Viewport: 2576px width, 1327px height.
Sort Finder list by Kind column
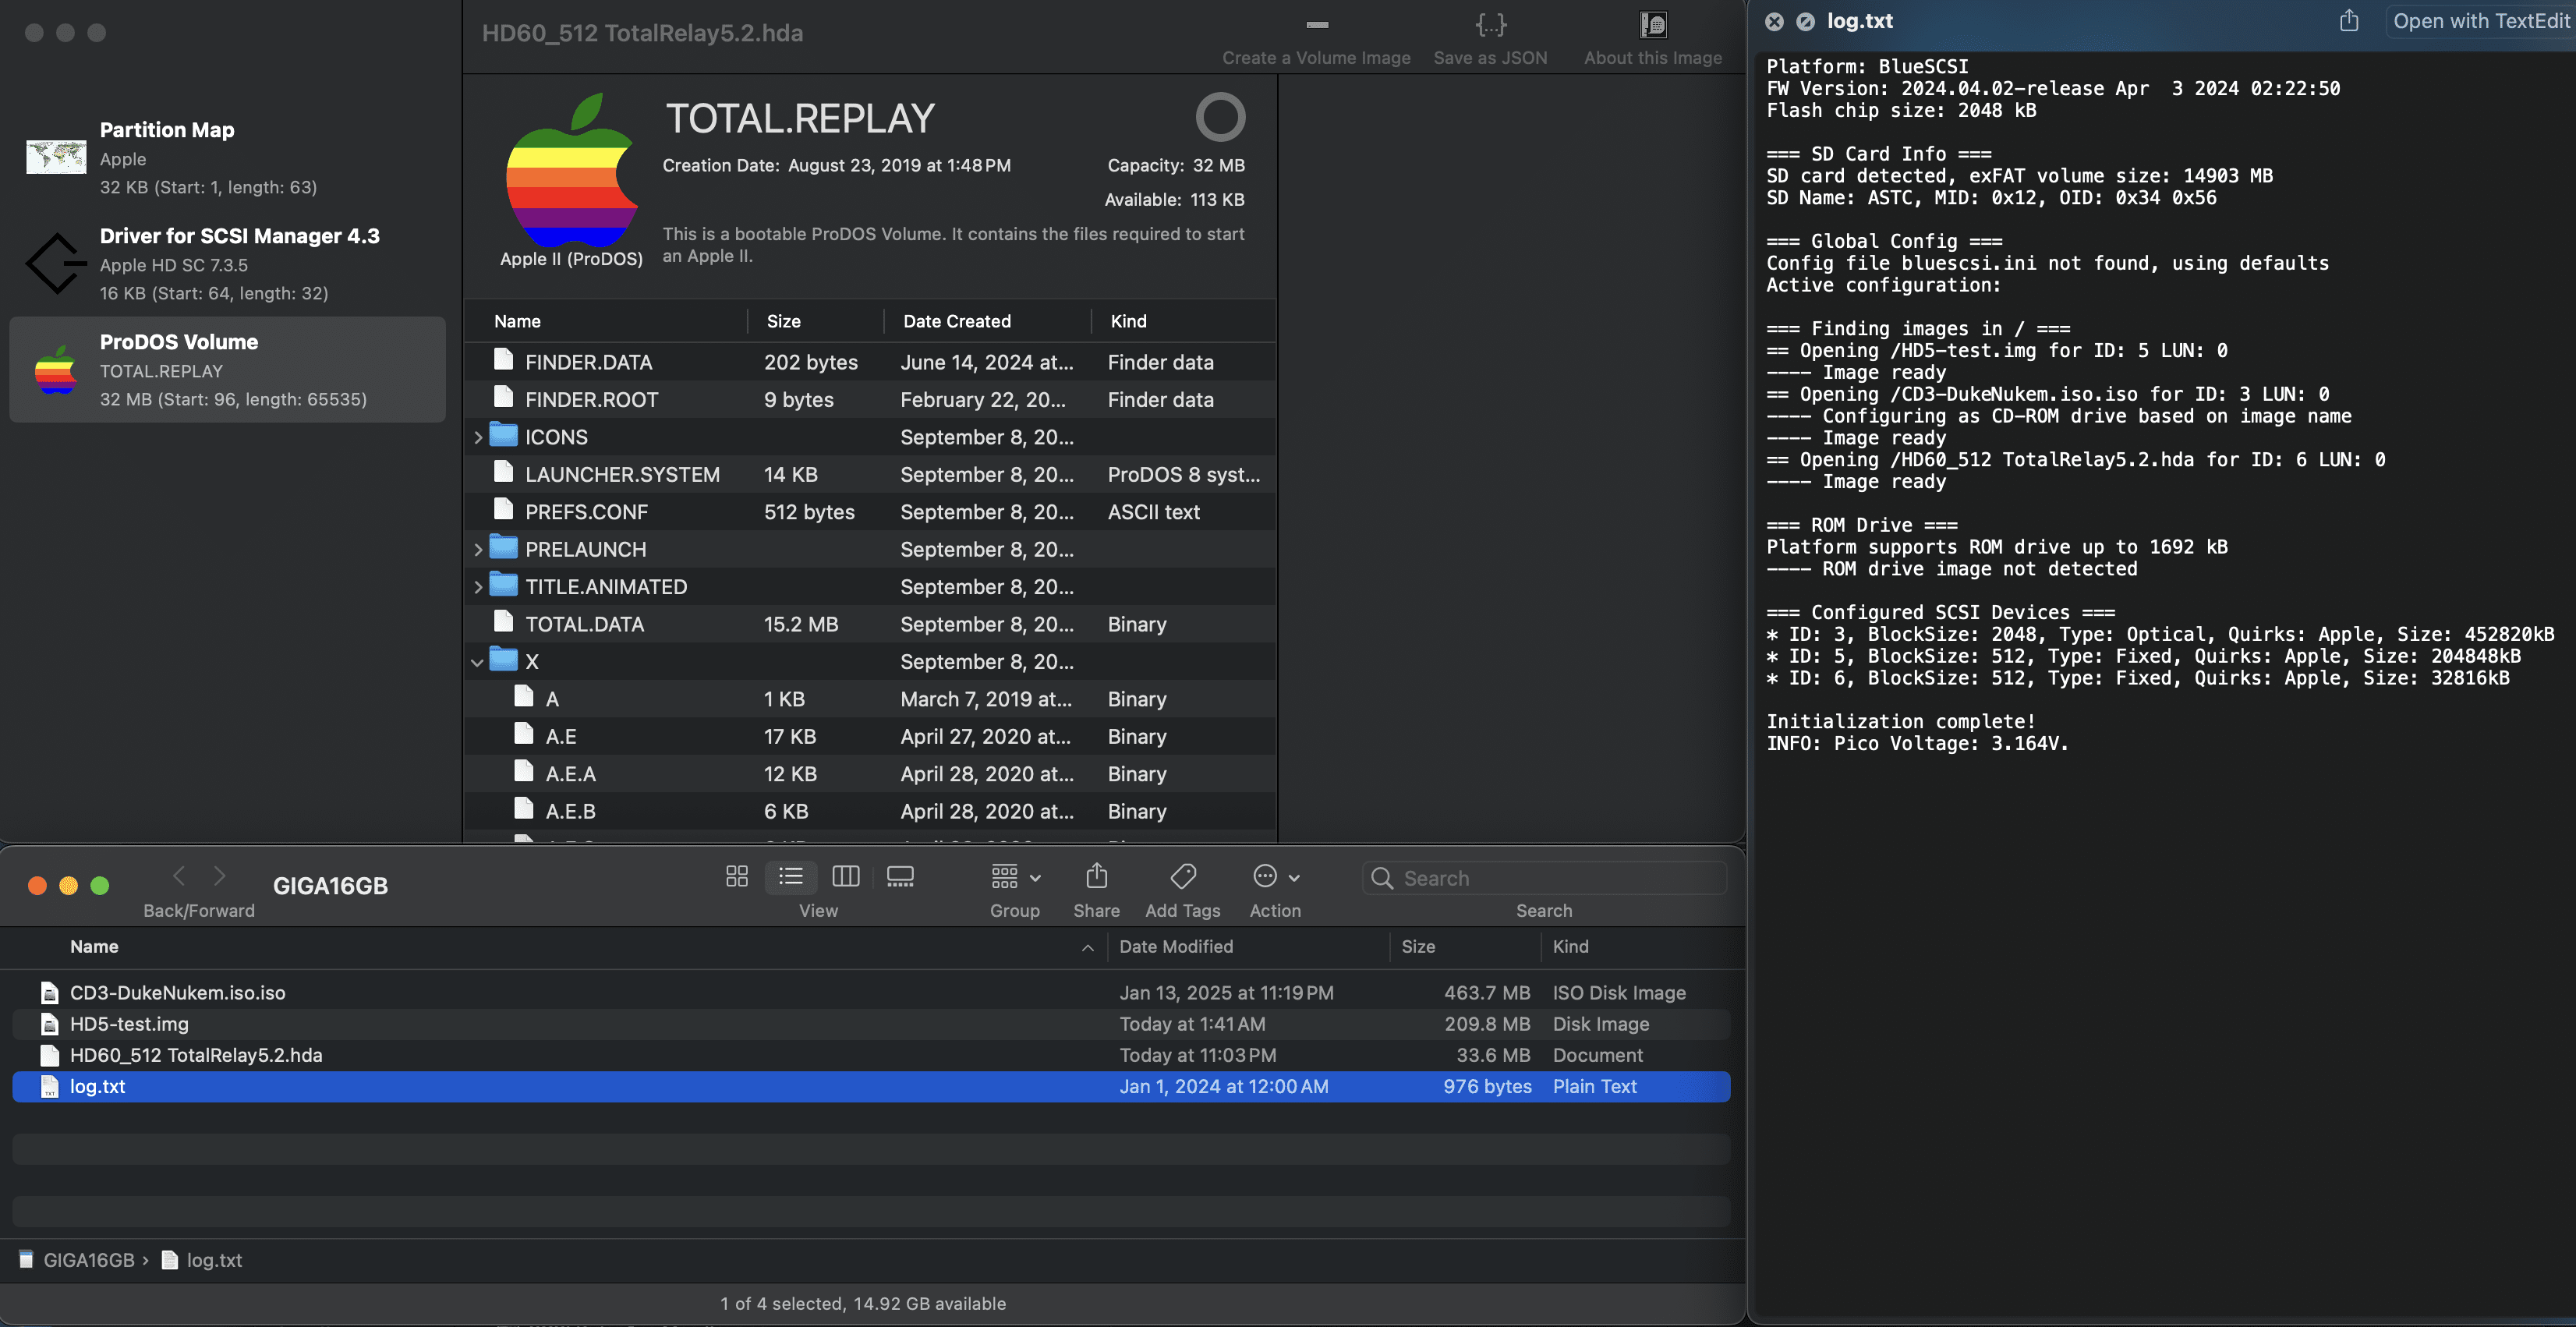1570,946
